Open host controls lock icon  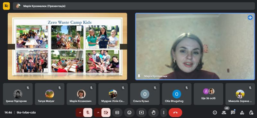tap(251, 113)
